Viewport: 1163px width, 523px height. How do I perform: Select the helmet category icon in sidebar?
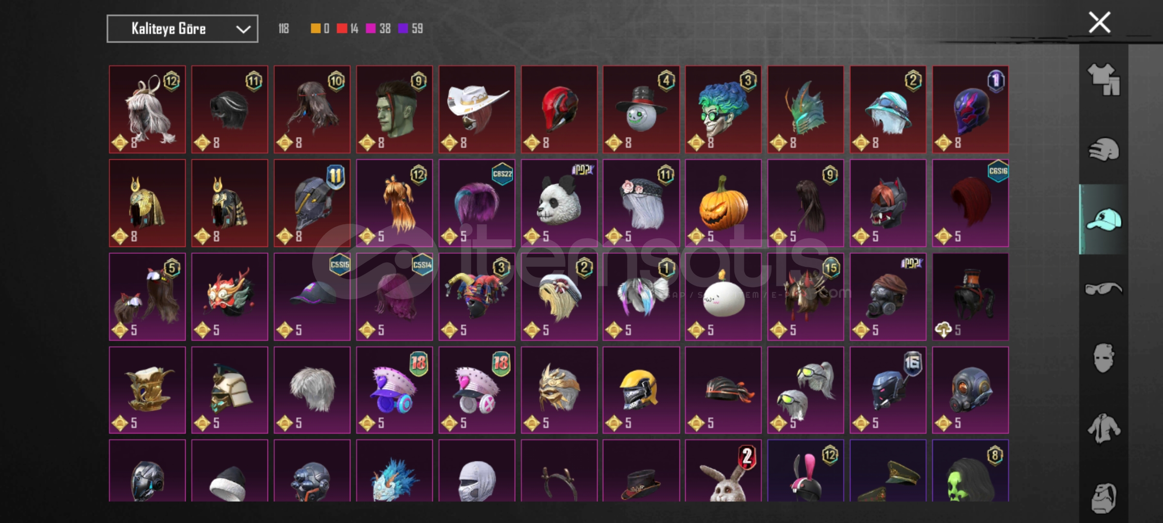[x=1103, y=149]
